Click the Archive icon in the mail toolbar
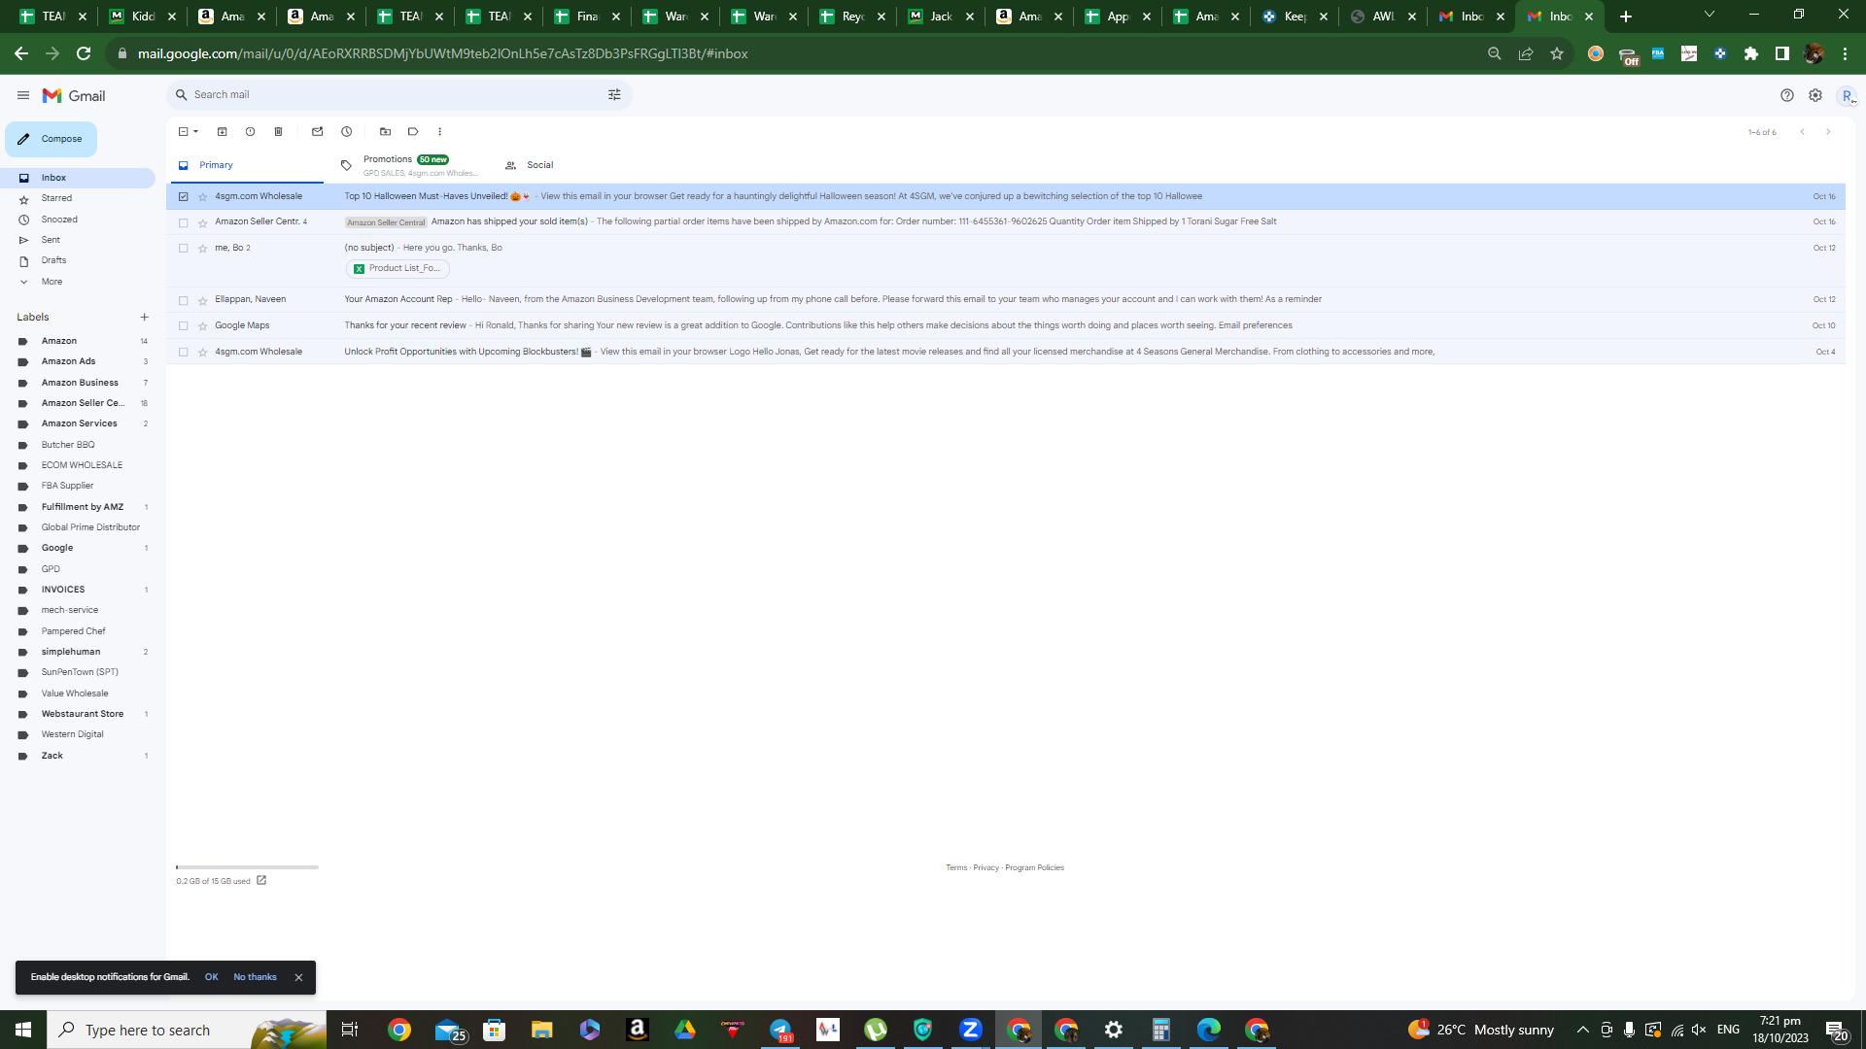This screenshot has height=1049, width=1866. [222, 132]
